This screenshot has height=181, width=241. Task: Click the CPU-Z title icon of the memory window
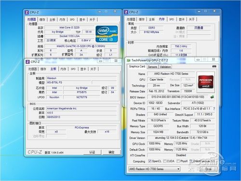(126, 12)
